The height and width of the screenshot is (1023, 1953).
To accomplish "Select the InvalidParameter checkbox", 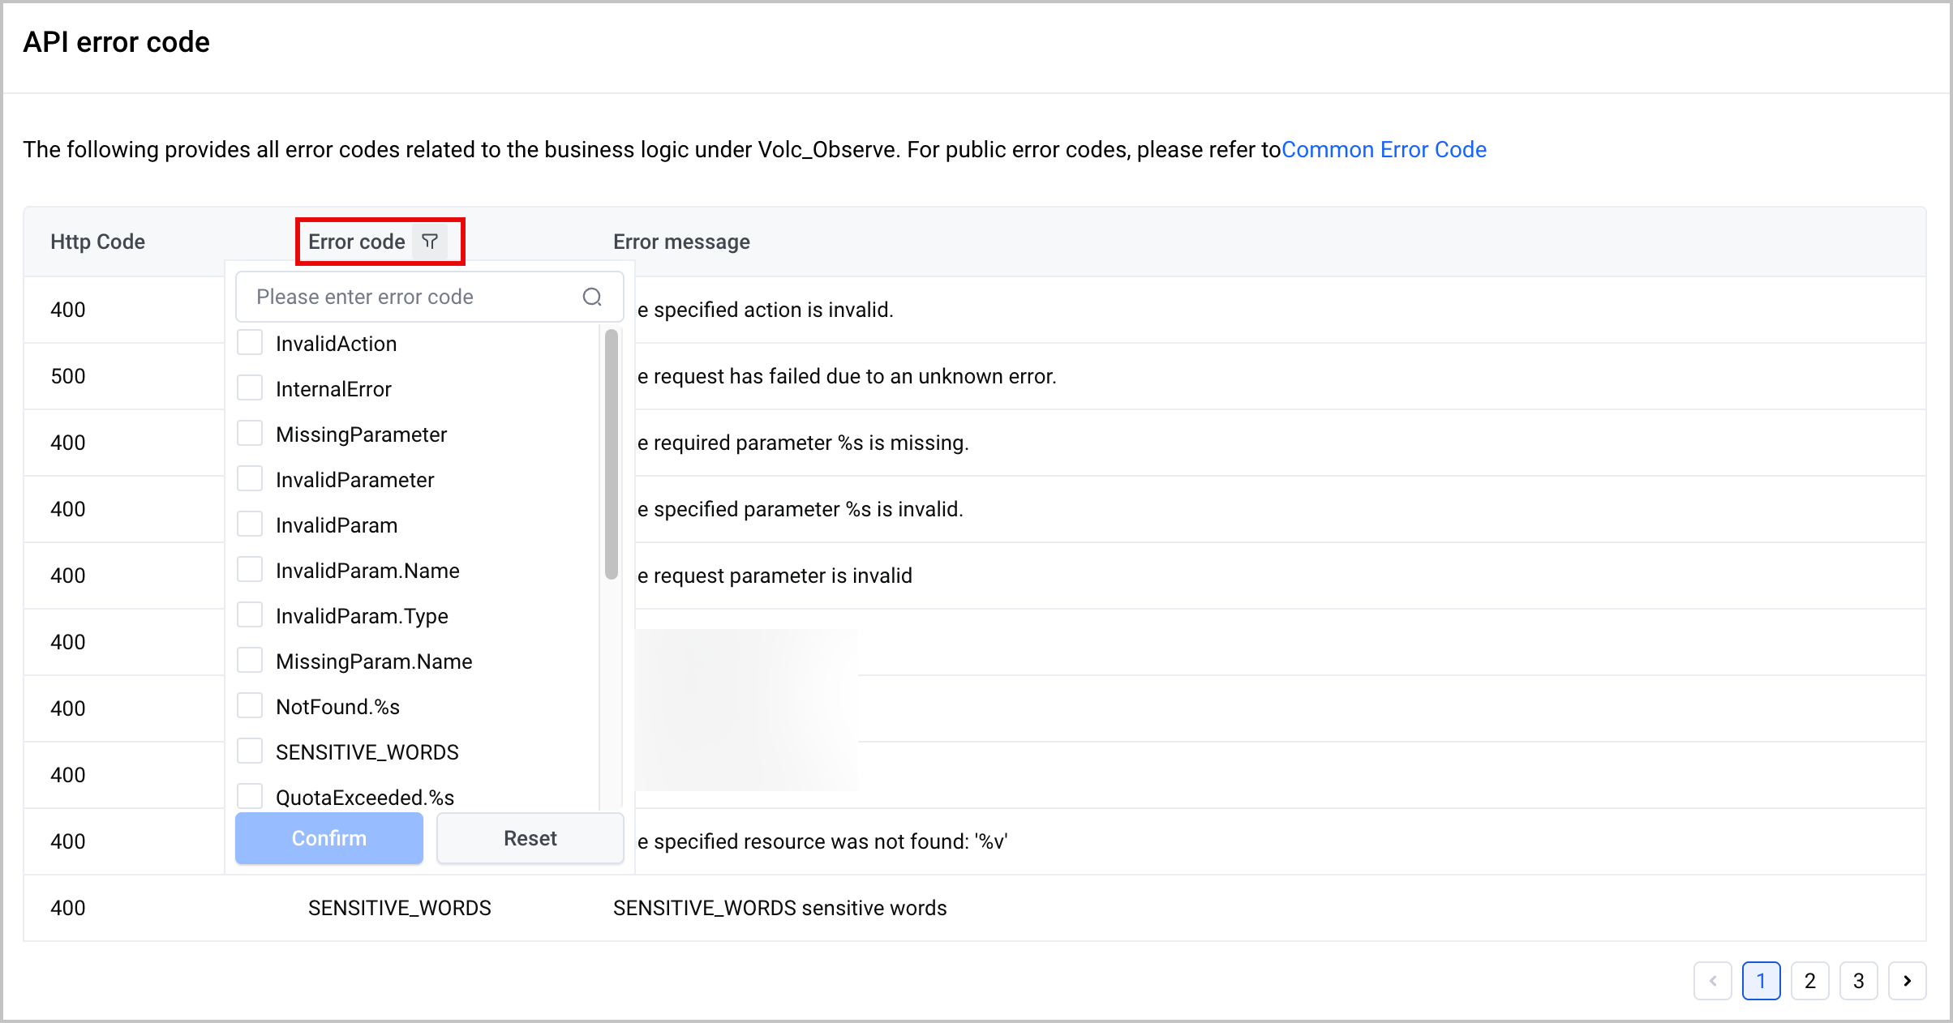I will point(250,479).
